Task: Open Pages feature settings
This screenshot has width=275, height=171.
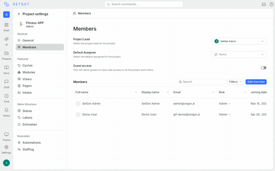Action: [x=40, y=86]
